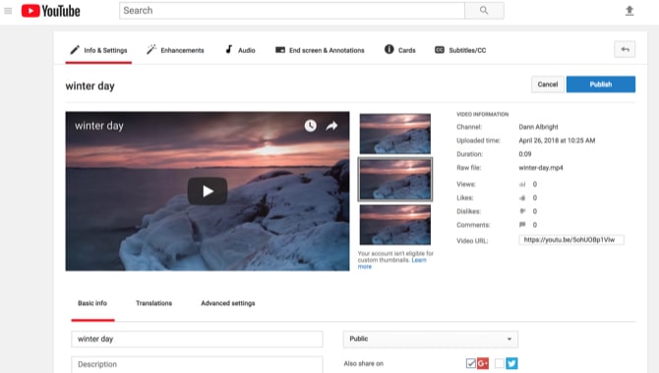
Task: Click the views bar chart icon
Action: [522, 185]
